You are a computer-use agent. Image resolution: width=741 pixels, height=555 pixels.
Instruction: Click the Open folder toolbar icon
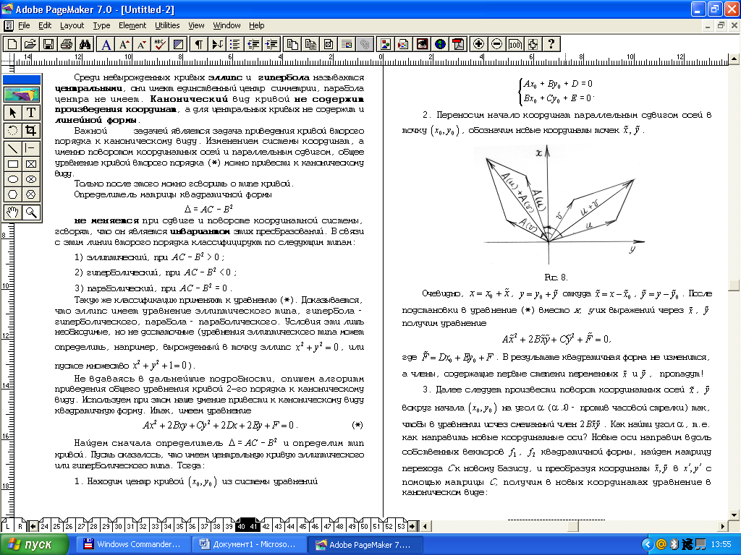pos(30,44)
